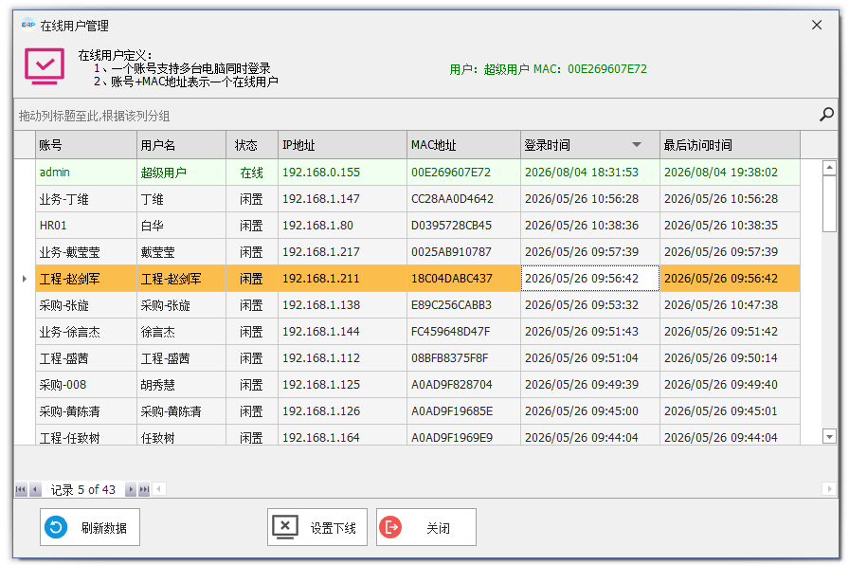Viewport: 849px width, 565px height.
Task: Click the 关闭 button
Action: [x=426, y=527]
